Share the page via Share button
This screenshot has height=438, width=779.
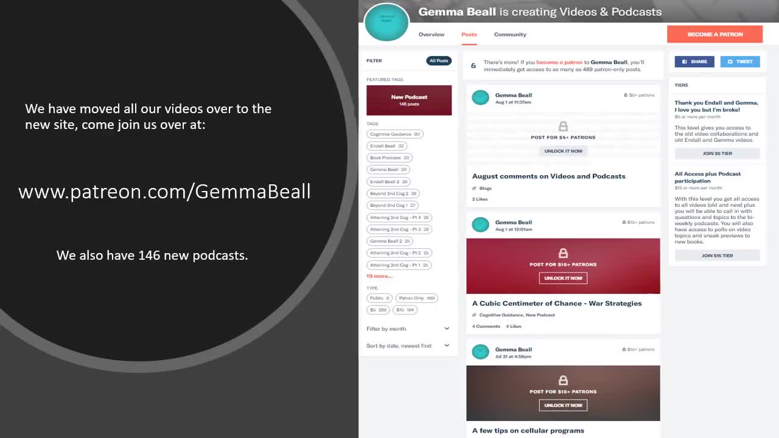694,61
